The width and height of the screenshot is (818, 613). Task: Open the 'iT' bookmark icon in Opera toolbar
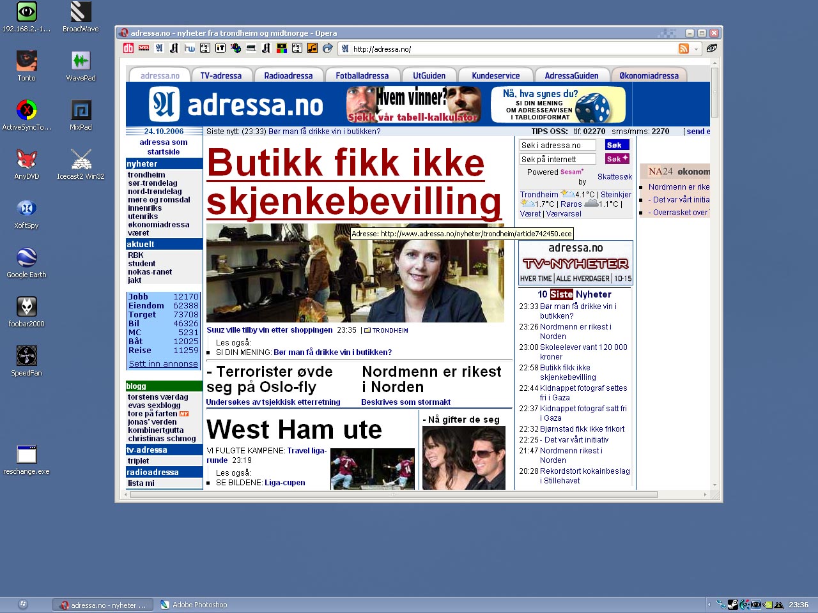click(x=220, y=48)
